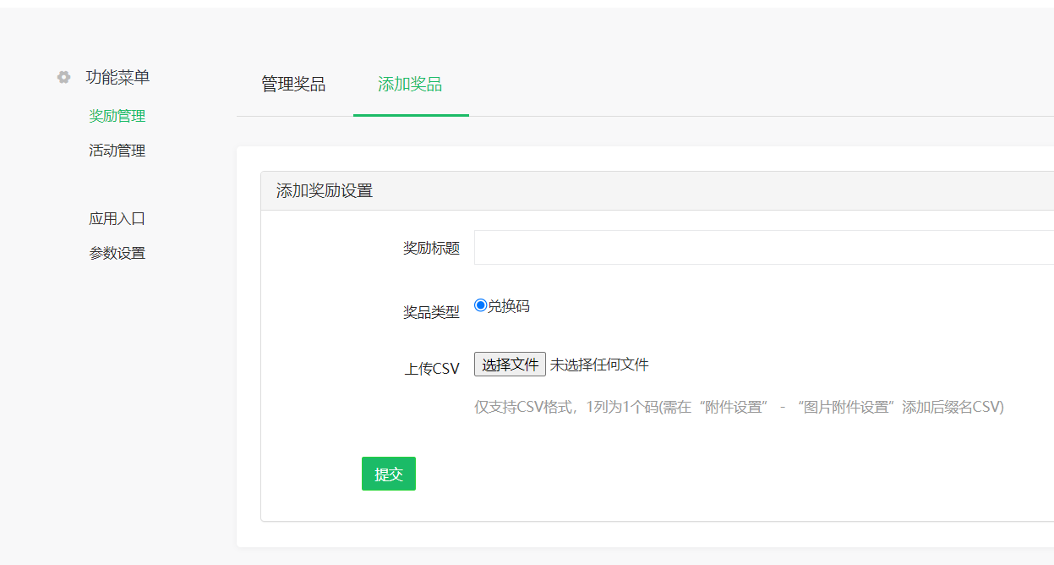Click the 上传CSV label
1054x565 pixels.
click(x=432, y=369)
